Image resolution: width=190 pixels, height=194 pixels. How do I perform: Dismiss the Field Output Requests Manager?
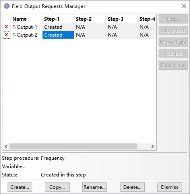pyautogui.click(x=170, y=187)
